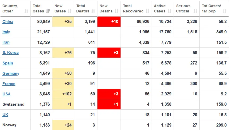Sort by Tot Cases/1M pop icon
The image size is (231, 130).
[x=225, y=11]
